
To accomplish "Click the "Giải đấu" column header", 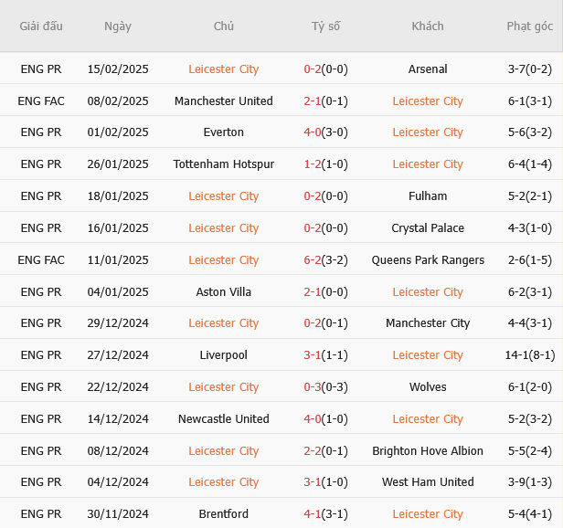I will coord(41,26).
